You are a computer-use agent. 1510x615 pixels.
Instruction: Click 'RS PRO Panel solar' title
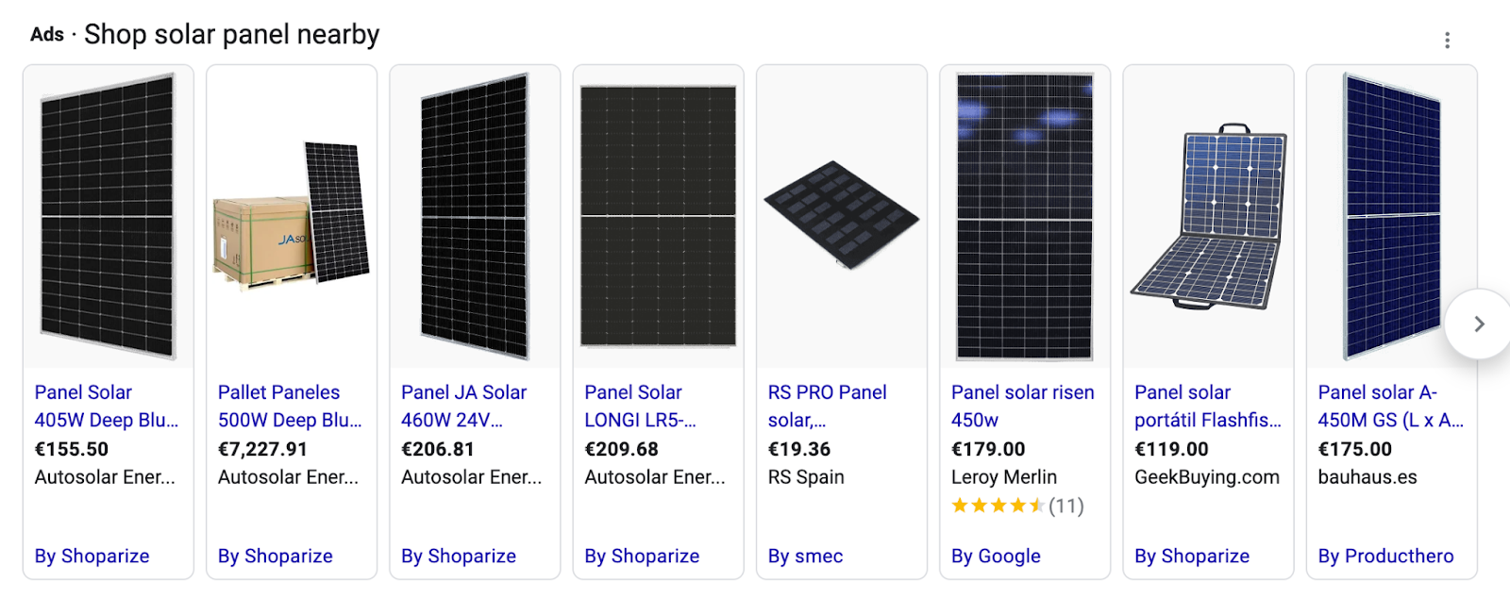(x=827, y=406)
